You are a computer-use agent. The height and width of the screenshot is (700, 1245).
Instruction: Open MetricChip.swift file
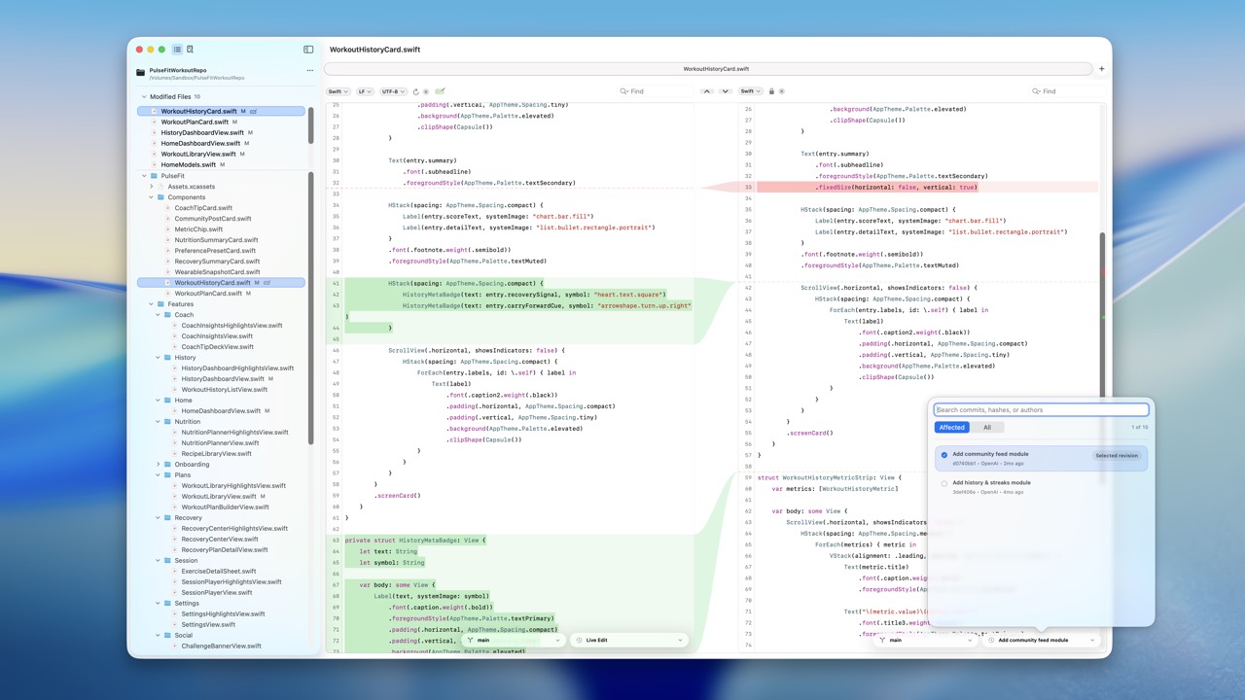[198, 229]
